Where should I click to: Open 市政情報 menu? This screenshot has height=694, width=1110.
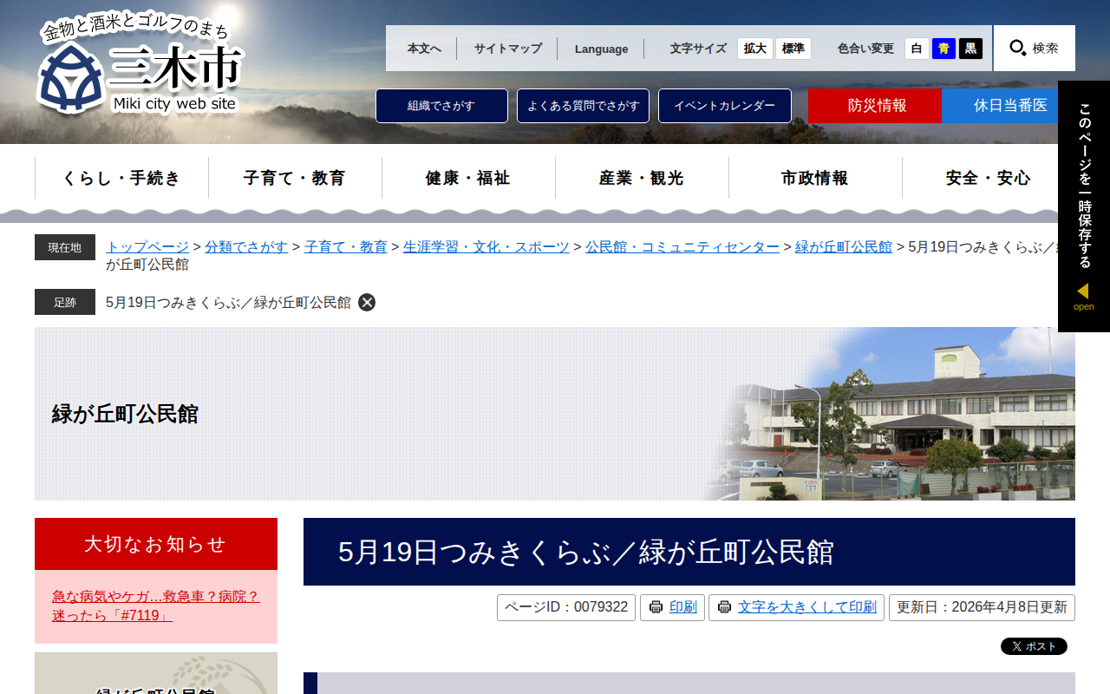point(815,178)
